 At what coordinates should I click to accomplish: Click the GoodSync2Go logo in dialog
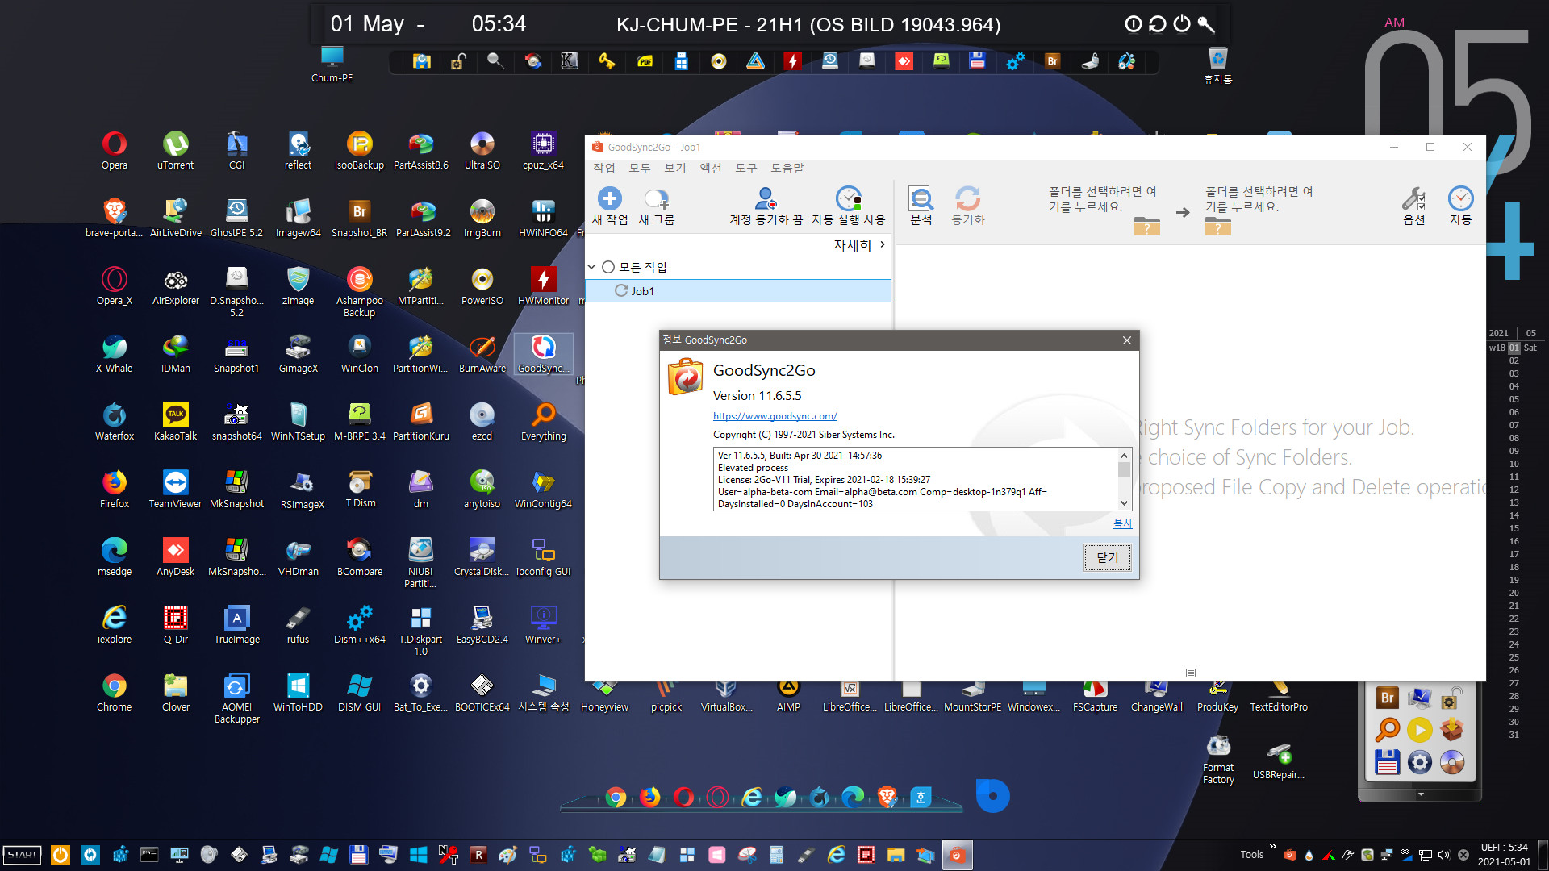[685, 377]
